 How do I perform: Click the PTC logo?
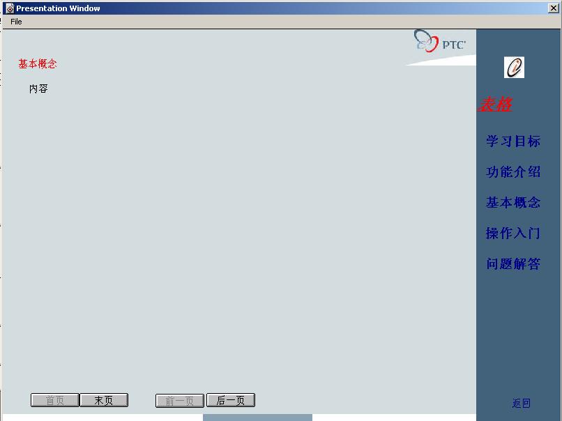(441, 43)
